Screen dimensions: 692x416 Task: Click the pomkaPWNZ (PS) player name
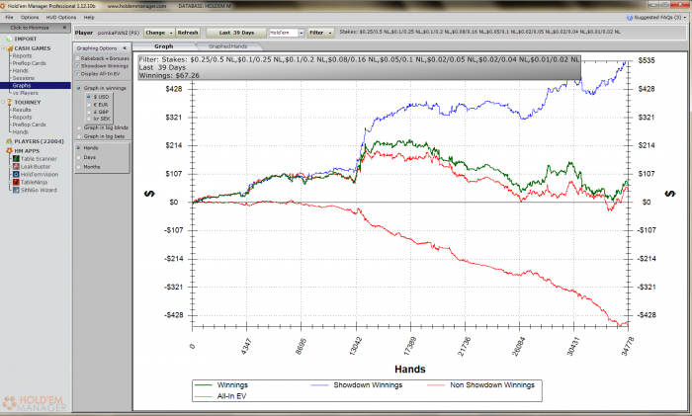click(x=119, y=33)
